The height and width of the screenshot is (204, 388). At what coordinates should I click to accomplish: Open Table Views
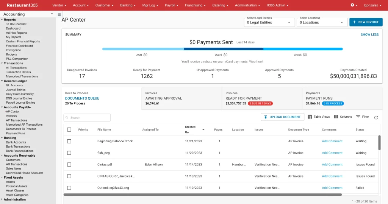(318, 117)
